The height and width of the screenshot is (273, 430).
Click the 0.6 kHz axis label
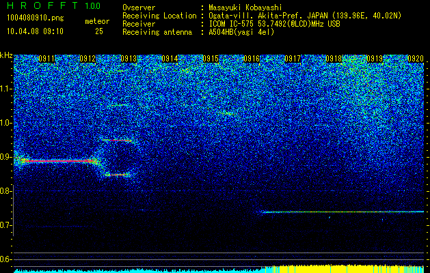[5, 259]
